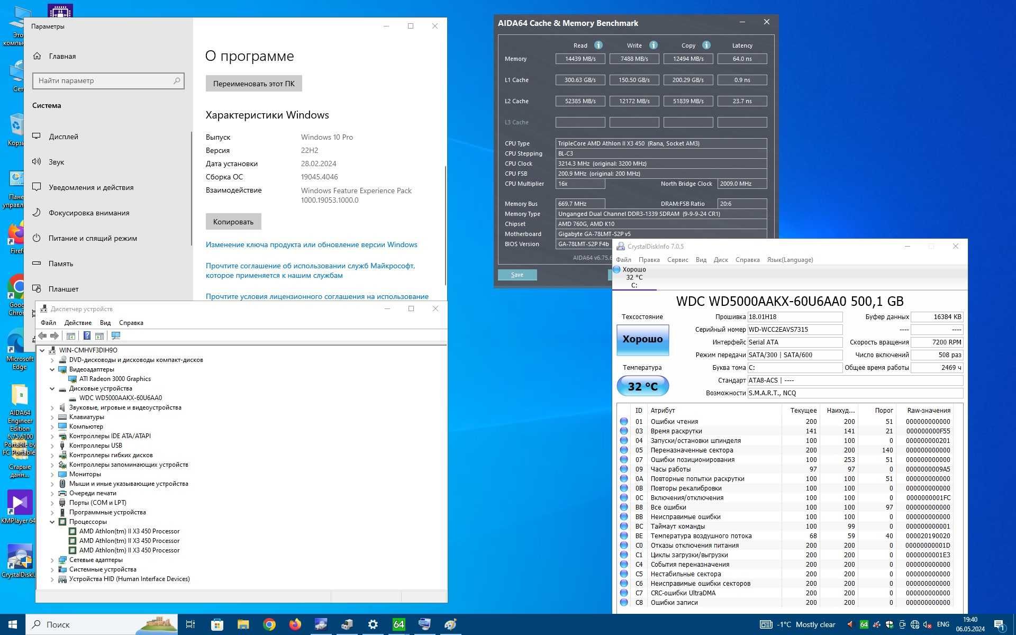Open Settings gear on the taskbar
This screenshot has height=635, width=1016.
click(x=373, y=624)
